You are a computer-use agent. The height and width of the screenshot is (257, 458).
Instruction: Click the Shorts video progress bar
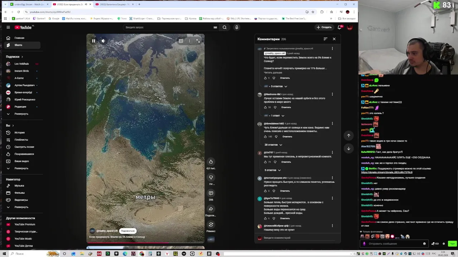(145, 243)
